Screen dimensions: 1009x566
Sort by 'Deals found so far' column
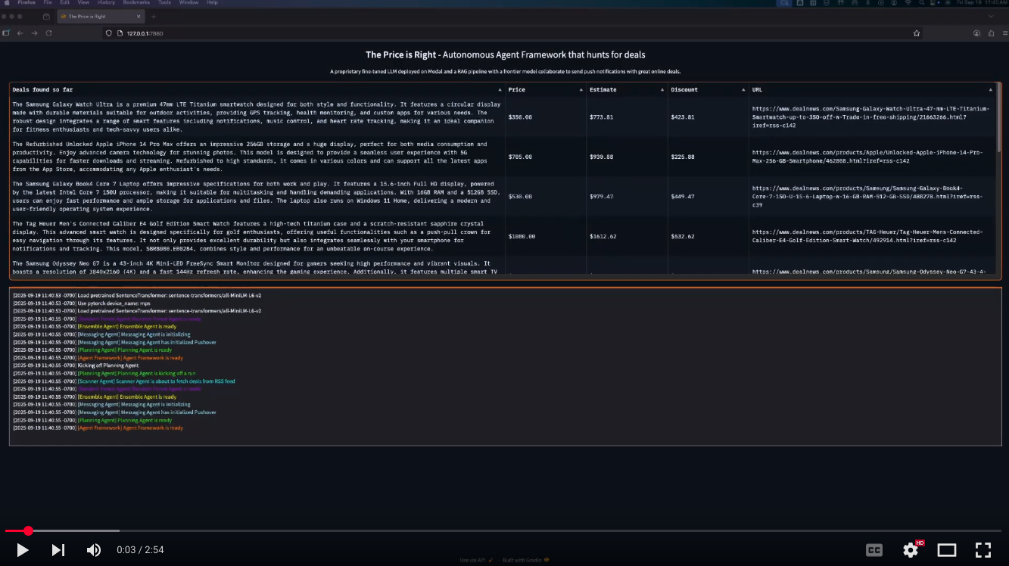tap(257, 89)
